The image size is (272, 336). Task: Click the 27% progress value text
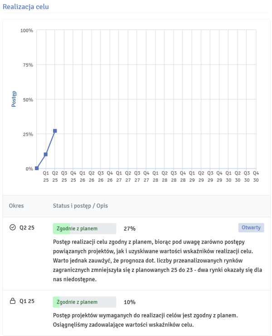[129, 229]
